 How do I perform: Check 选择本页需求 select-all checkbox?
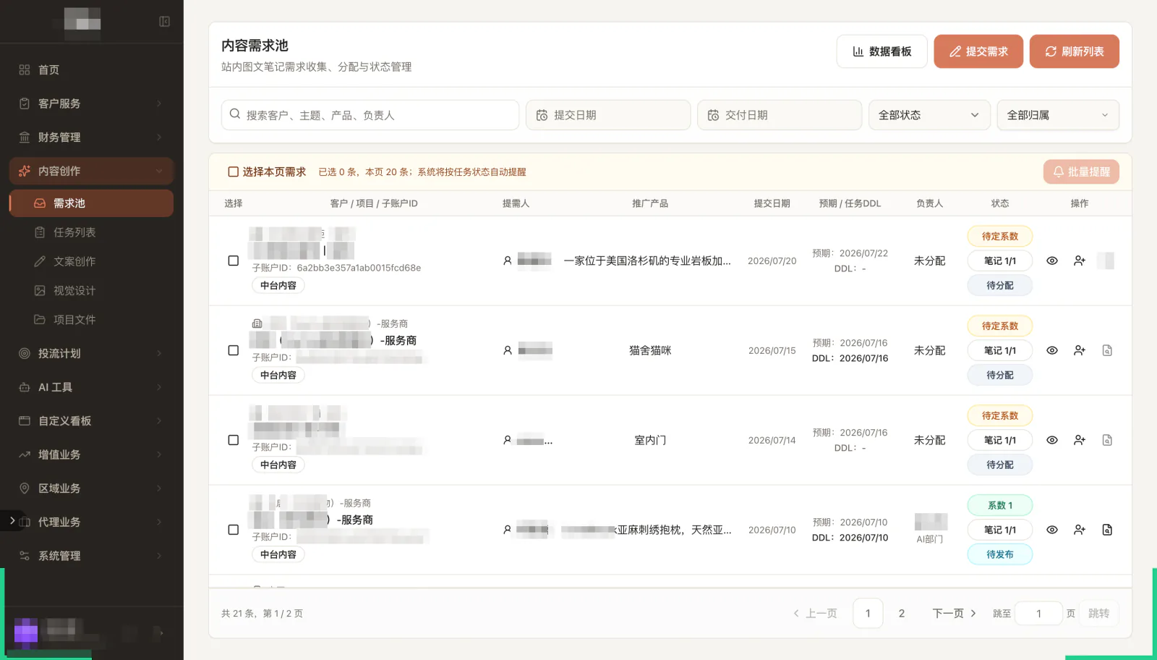234,172
